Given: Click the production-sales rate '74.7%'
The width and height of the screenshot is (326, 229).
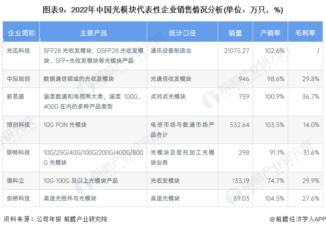Looking at the screenshot, I should coord(276,181).
